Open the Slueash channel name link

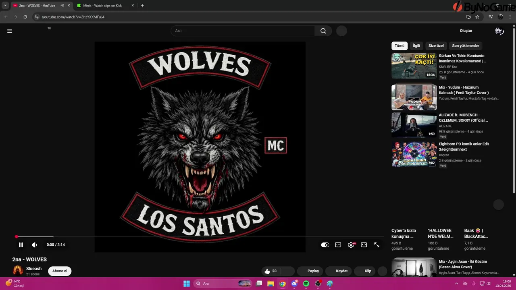click(34, 269)
